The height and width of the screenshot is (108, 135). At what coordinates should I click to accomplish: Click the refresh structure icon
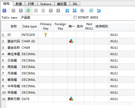[x=4, y=11]
